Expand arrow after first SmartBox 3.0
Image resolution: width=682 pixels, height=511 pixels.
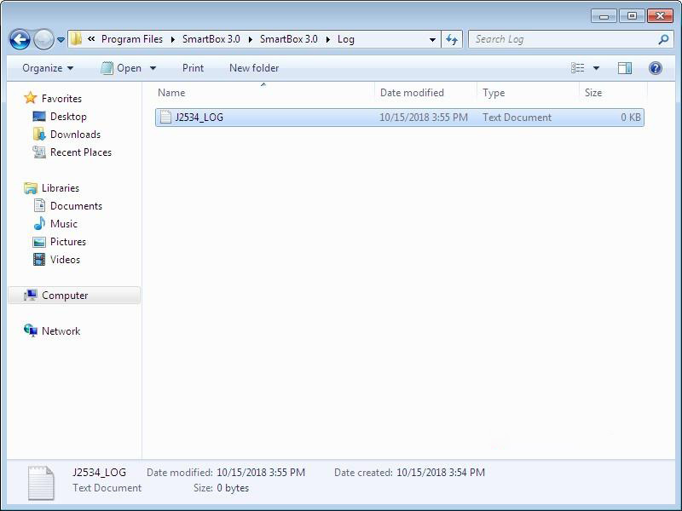tap(250, 39)
